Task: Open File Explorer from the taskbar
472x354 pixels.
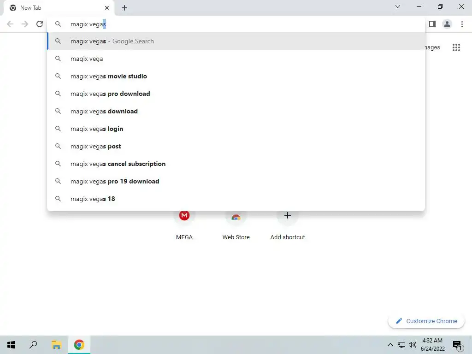Action: [x=56, y=345]
